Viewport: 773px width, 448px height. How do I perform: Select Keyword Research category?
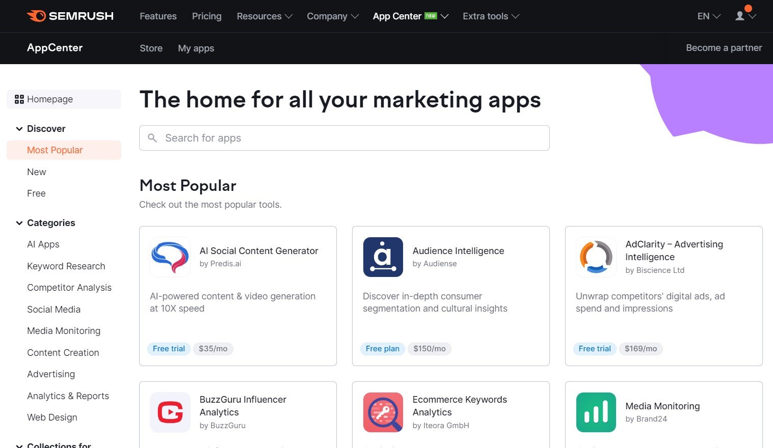66,266
